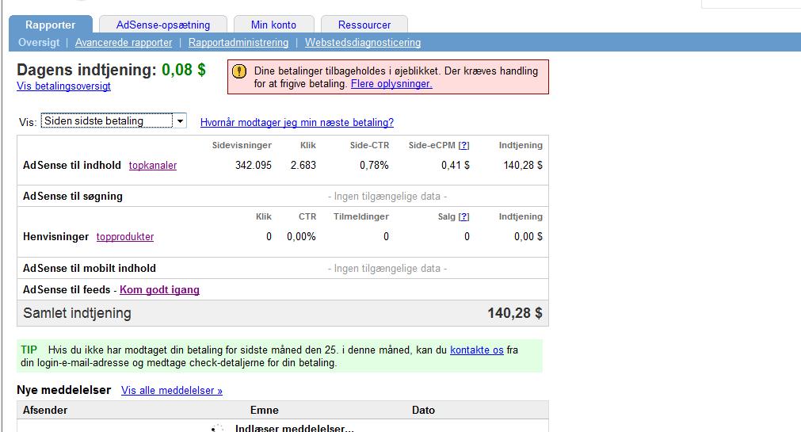Click 'Hvornår modtager jeg min næste betaling?'
The width and height of the screenshot is (801, 432).
click(297, 122)
